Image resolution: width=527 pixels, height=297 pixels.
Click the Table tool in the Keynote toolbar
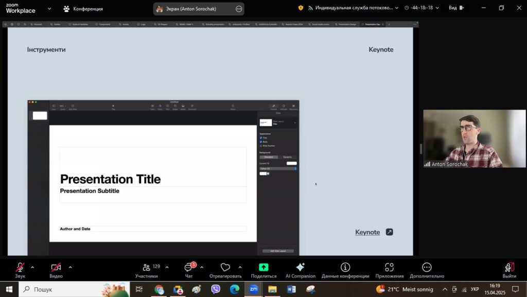coord(152,107)
